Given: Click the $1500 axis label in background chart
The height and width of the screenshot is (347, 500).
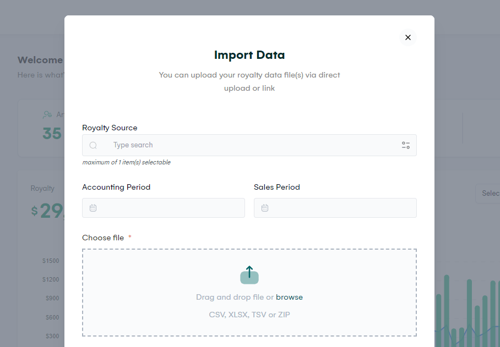Looking at the screenshot, I should [x=51, y=261].
